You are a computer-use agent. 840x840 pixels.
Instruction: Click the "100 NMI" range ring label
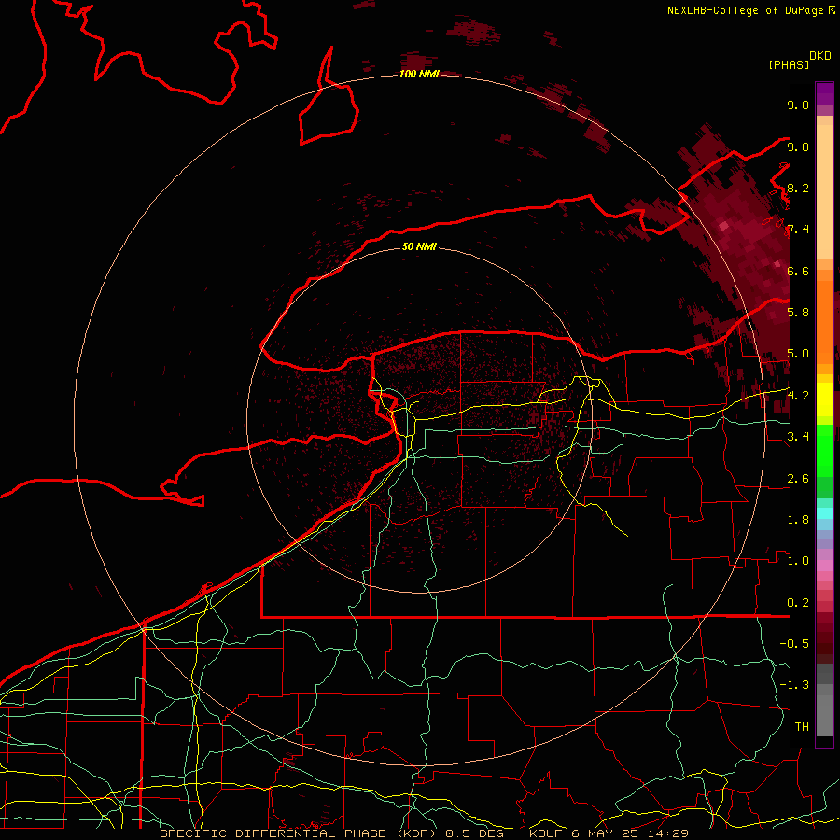419,74
